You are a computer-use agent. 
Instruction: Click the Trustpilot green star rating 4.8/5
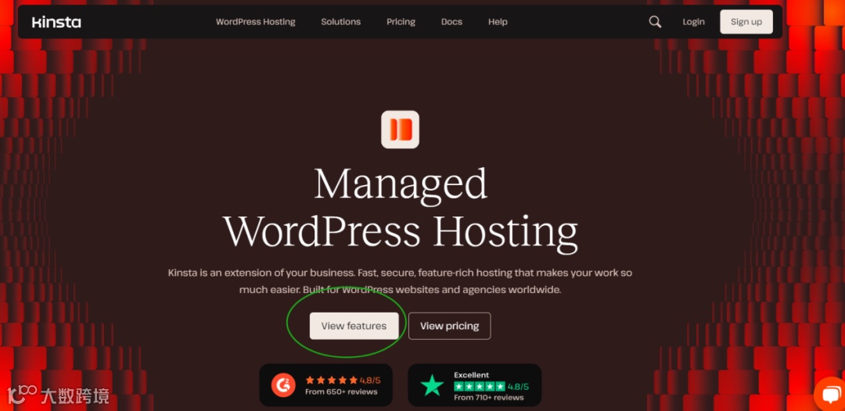491,386
